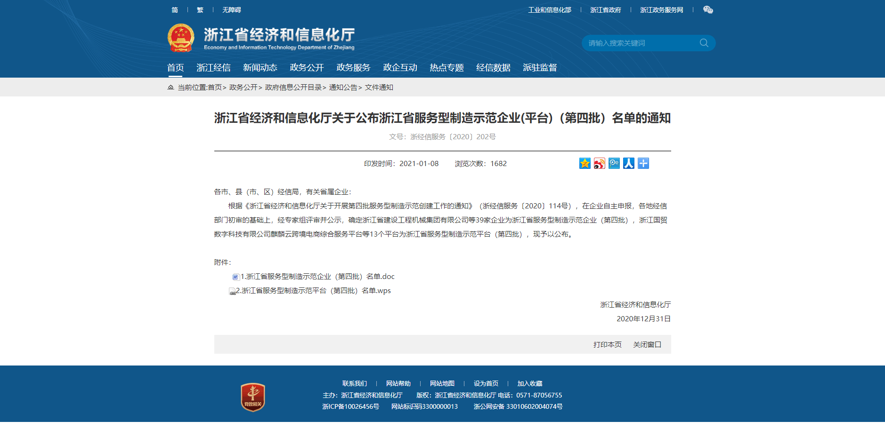Click the Renren share icon
885x445 pixels.
coord(628,163)
